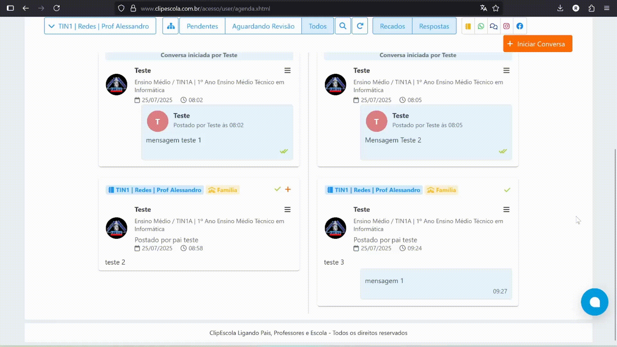The width and height of the screenshot is (617, 347).
Task: Click the refresh icon in toolbar
Action: 360,26
